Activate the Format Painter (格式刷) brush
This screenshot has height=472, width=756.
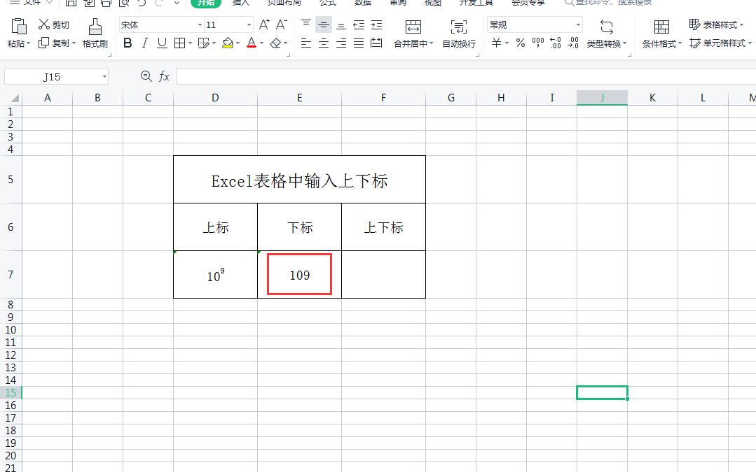click(95, 33)
